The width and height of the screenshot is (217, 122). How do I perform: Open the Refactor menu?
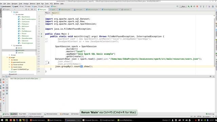(x=33, y=4)
